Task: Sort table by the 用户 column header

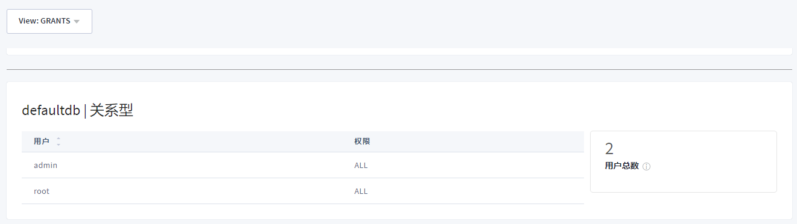Action: [42, 142]
